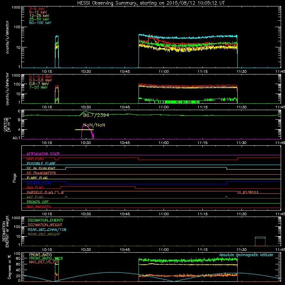Select the 3-6 keV legend label
Screen dimensions: 285x285
37,9
